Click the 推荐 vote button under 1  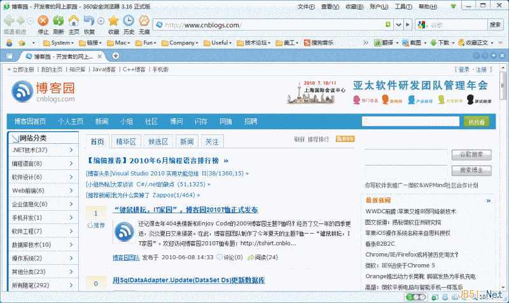(x=97, y=225)
